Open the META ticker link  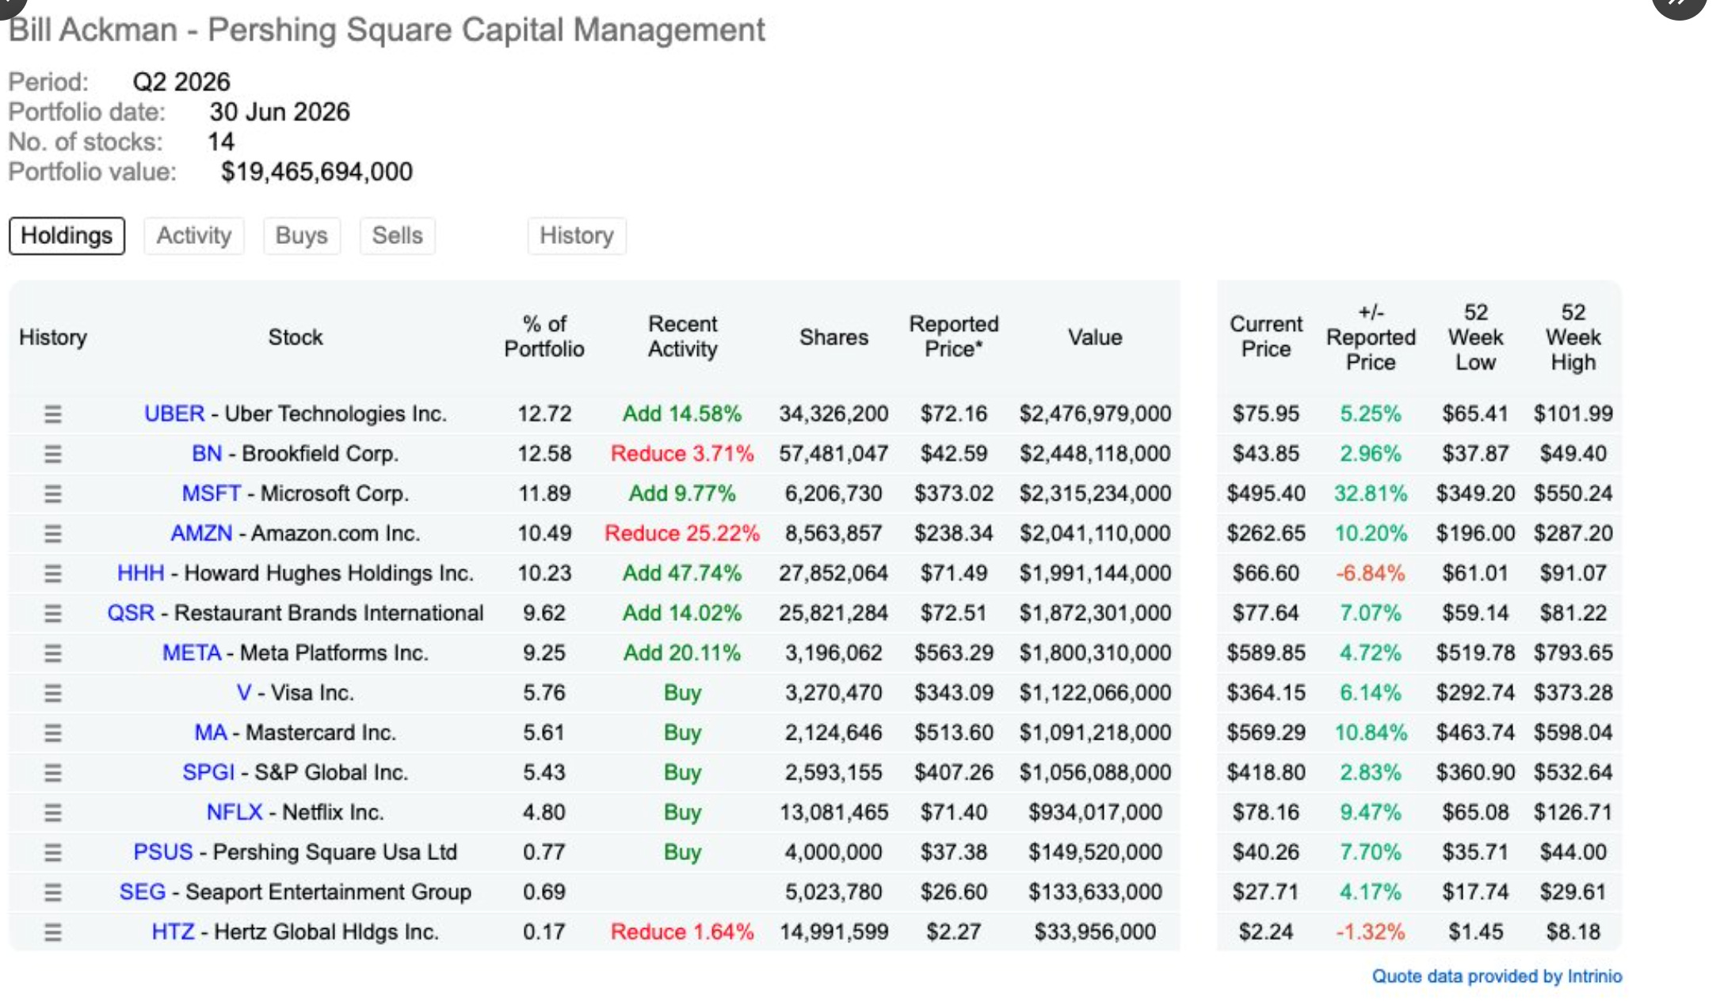click(x=192, y=653)
